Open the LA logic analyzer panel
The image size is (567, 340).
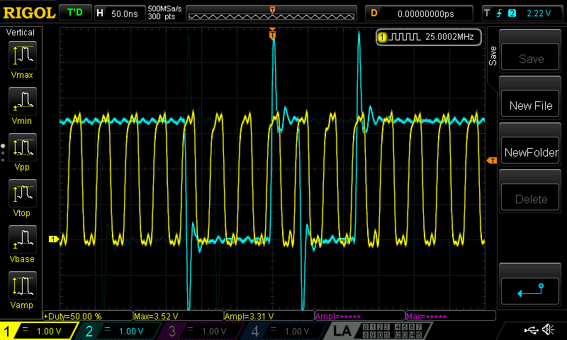pos(342,331)
